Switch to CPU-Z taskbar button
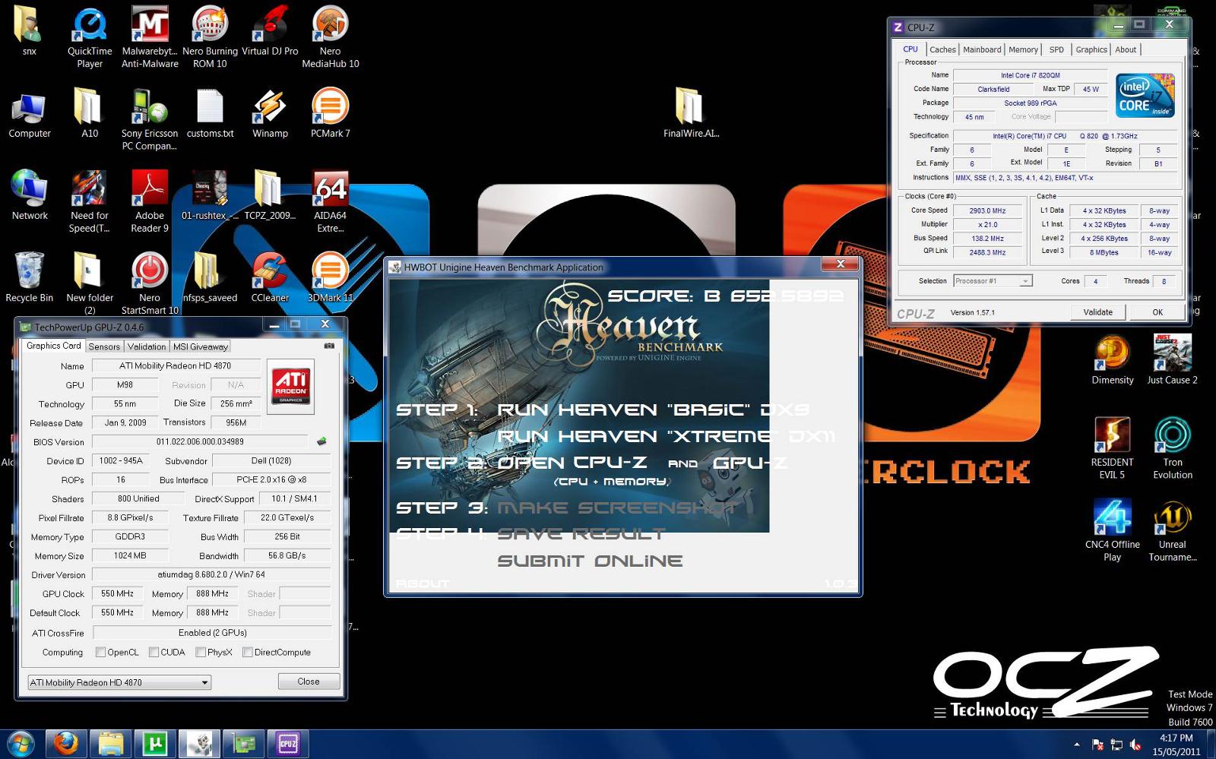The width and height of the screenshot is (1216, 759). (x=288, y=745)
